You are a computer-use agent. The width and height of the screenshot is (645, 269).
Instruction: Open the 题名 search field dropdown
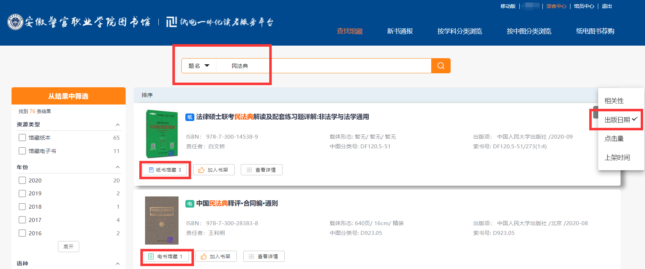(x=199, y=66)
